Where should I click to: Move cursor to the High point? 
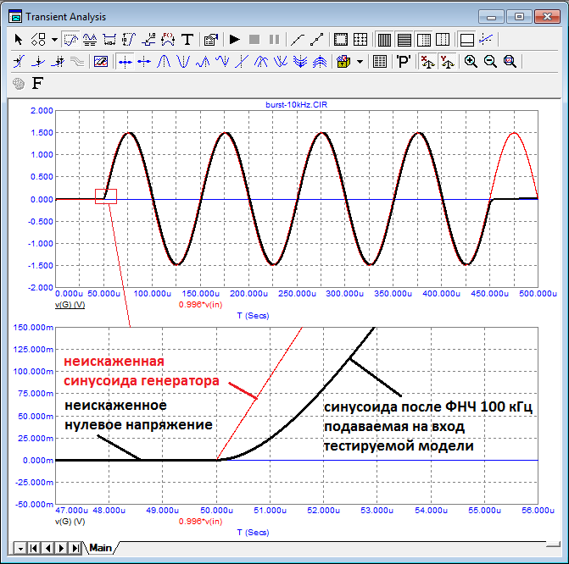203,62
